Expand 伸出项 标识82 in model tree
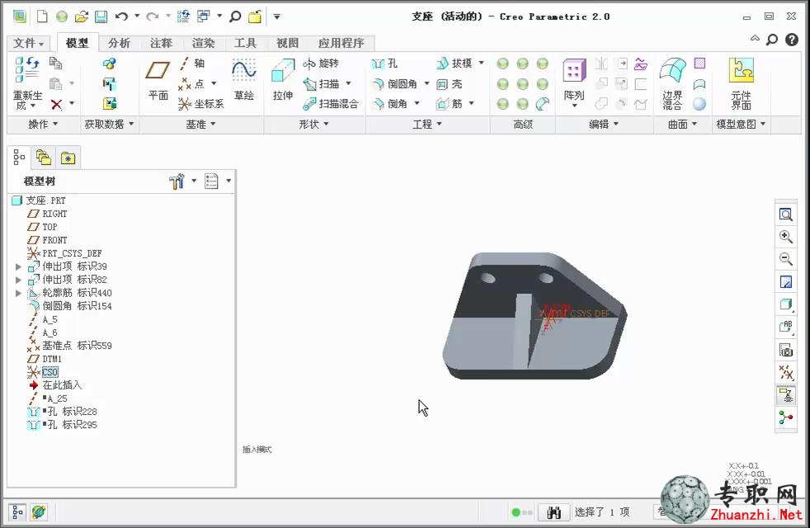Image resolution: width=810 pixels, height=528 pixels. pyautogui.click(x=19, y=280)
